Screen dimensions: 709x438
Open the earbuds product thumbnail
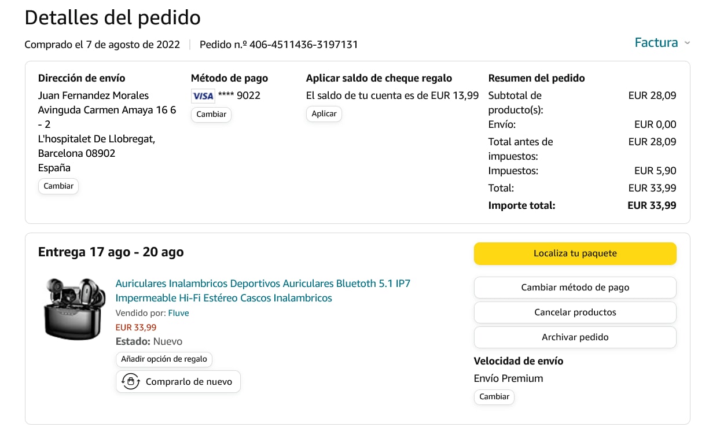pyautogui.click(x=71, y=308)
